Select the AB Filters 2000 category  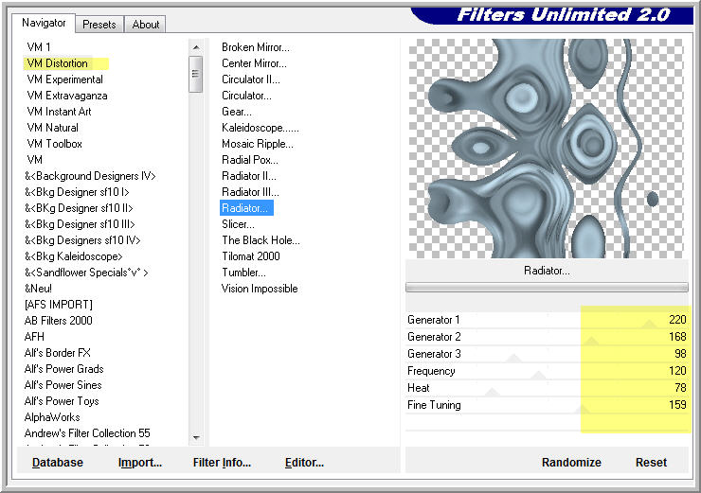58,320
